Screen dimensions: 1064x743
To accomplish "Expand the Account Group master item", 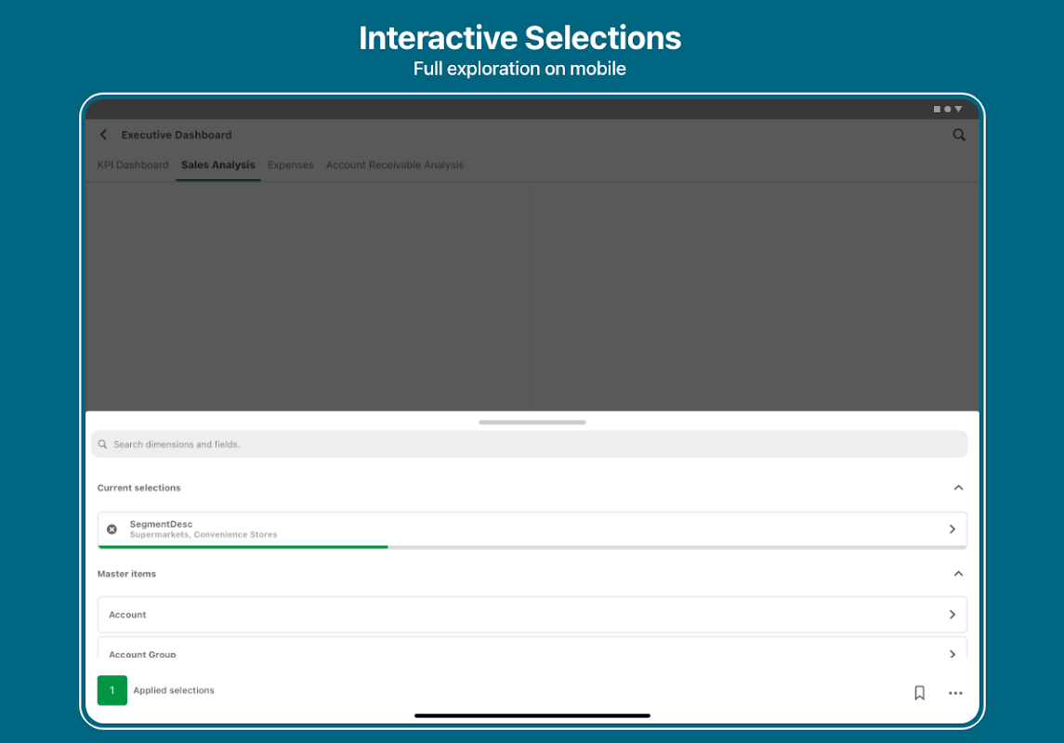I will point(952,654).
